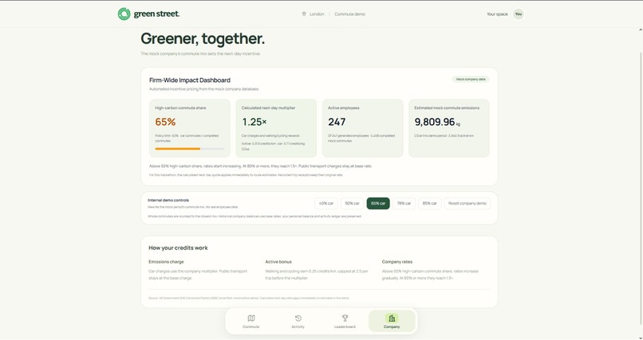Screen dimensions: 643x340
Task: Click the 'Active employees' card label
Action: click(344, 108)
